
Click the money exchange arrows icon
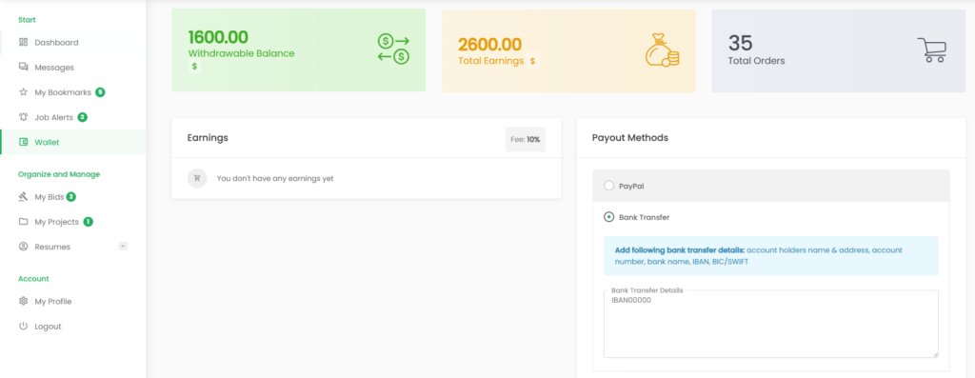pos(393,50)
